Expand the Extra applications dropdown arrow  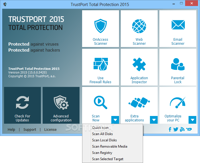pyautogui.click(x=154, y=120)
